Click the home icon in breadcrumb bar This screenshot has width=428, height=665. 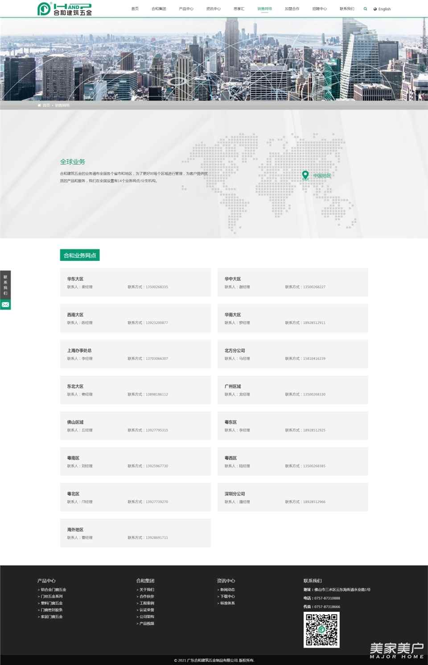39,105
